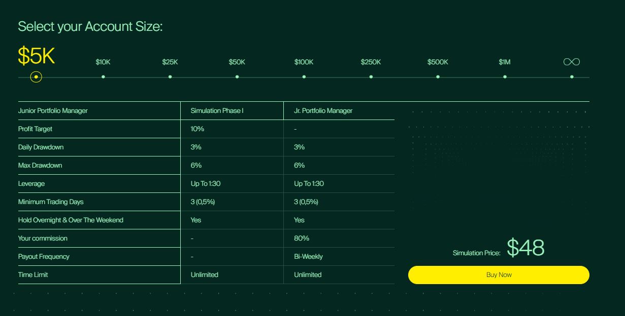The width and height of the screenshot is (625, 316).
Task: Click the dot below the infinity symbol
Action: (x=572, y=77)
